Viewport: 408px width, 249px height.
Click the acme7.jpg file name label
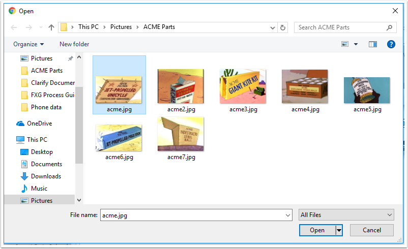[181, 157]
